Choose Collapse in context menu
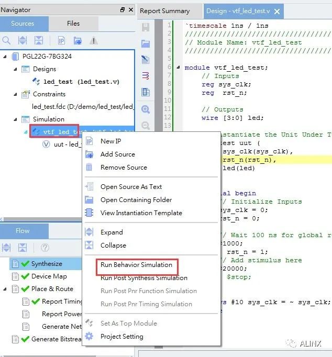This screenshot has width=332, height=357. click(151, 245)
